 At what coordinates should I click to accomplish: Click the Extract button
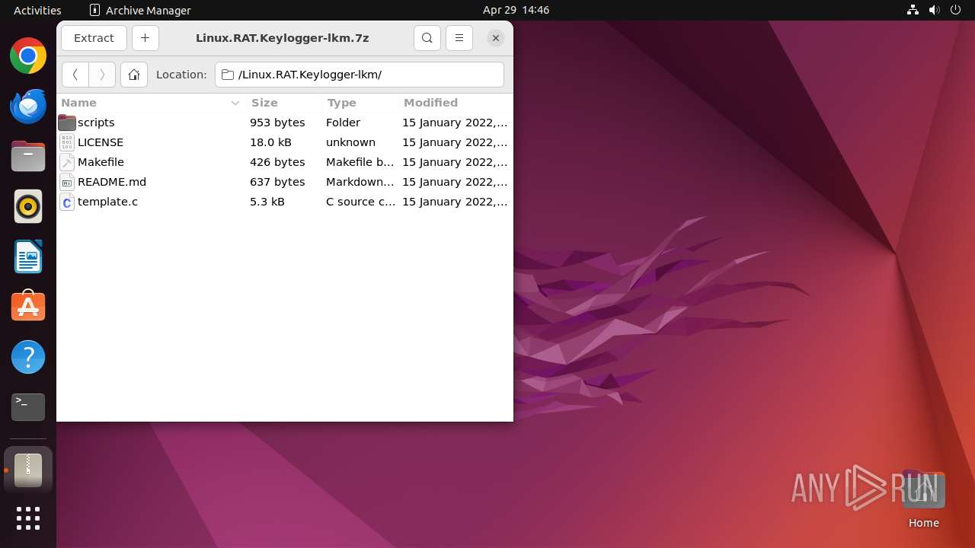coord(94,38)
